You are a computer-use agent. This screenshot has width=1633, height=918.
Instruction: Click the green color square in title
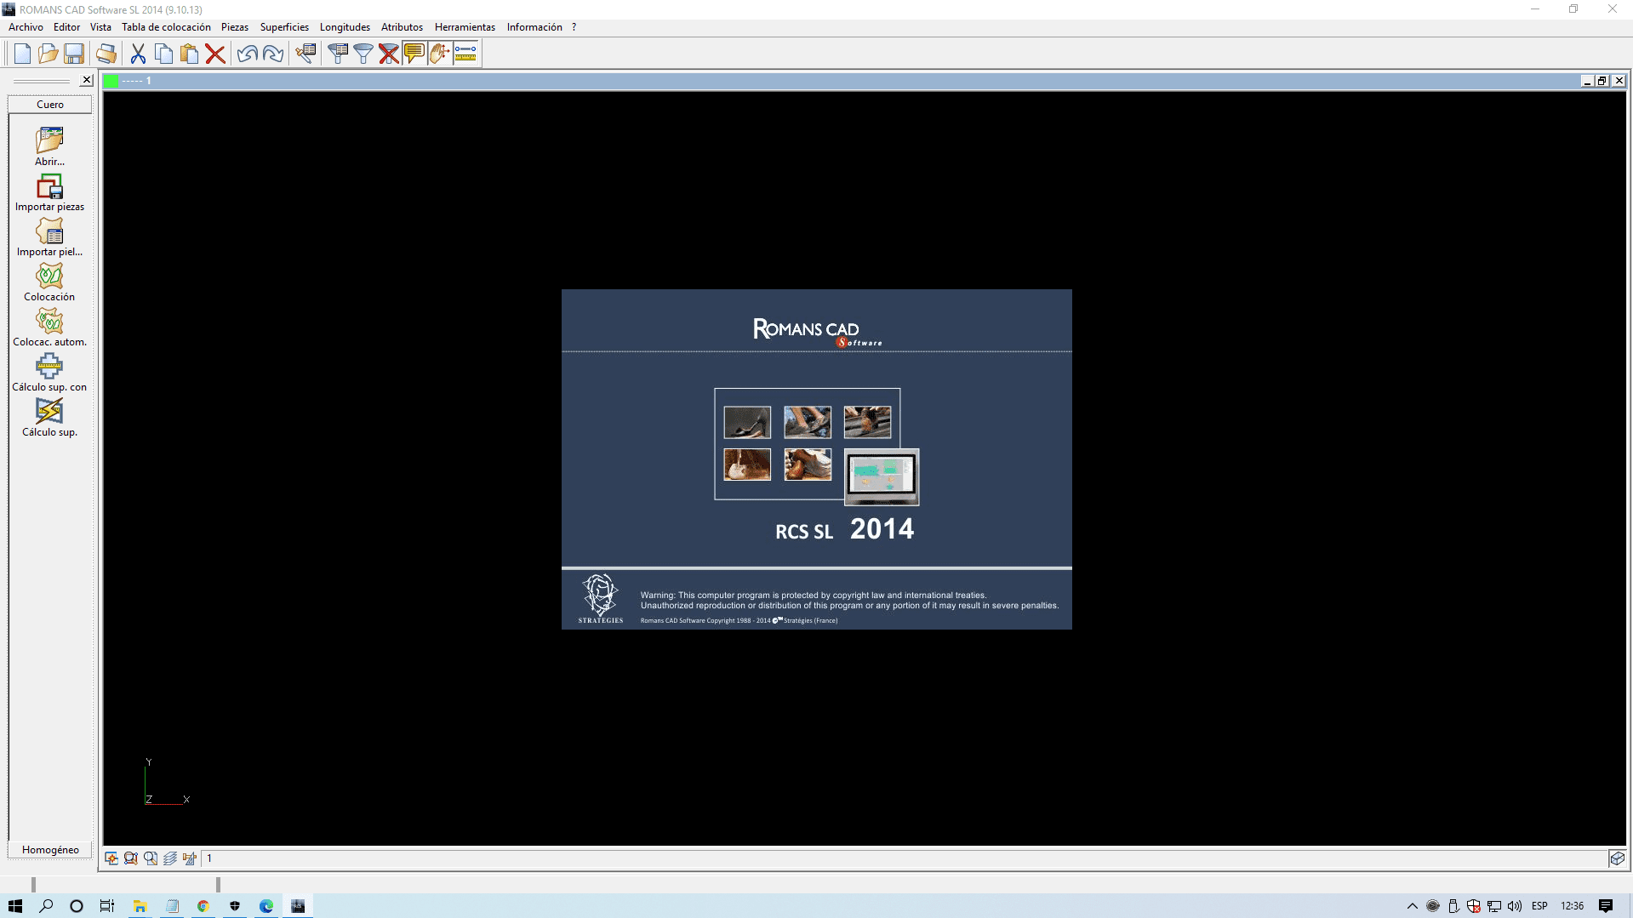coord(111,81)
